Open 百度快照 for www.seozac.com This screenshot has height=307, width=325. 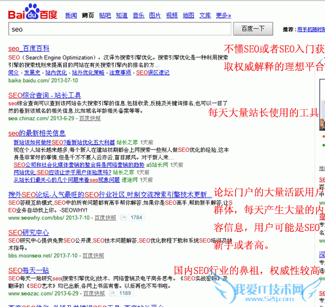[x=94, y=293]
